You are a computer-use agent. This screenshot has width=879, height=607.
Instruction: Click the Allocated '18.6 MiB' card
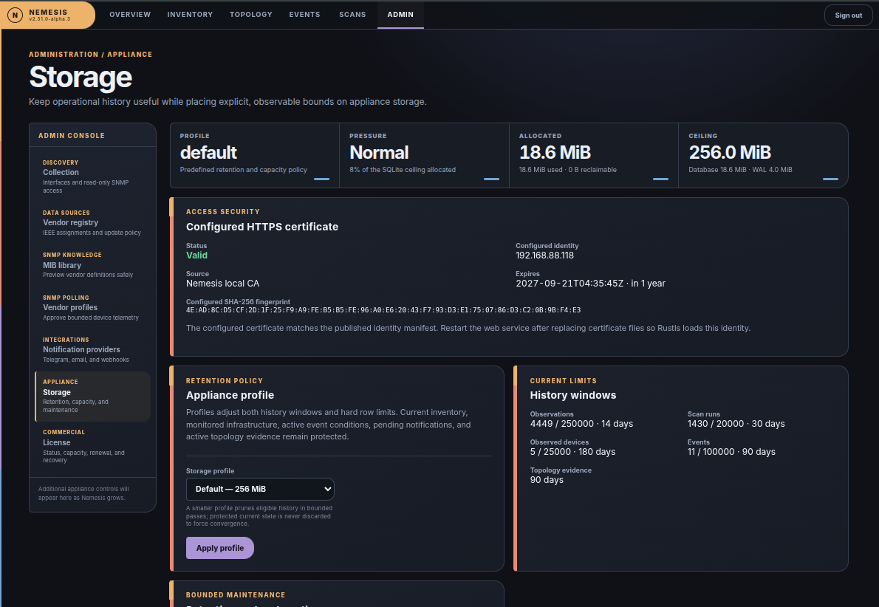[x=594, y=155]
